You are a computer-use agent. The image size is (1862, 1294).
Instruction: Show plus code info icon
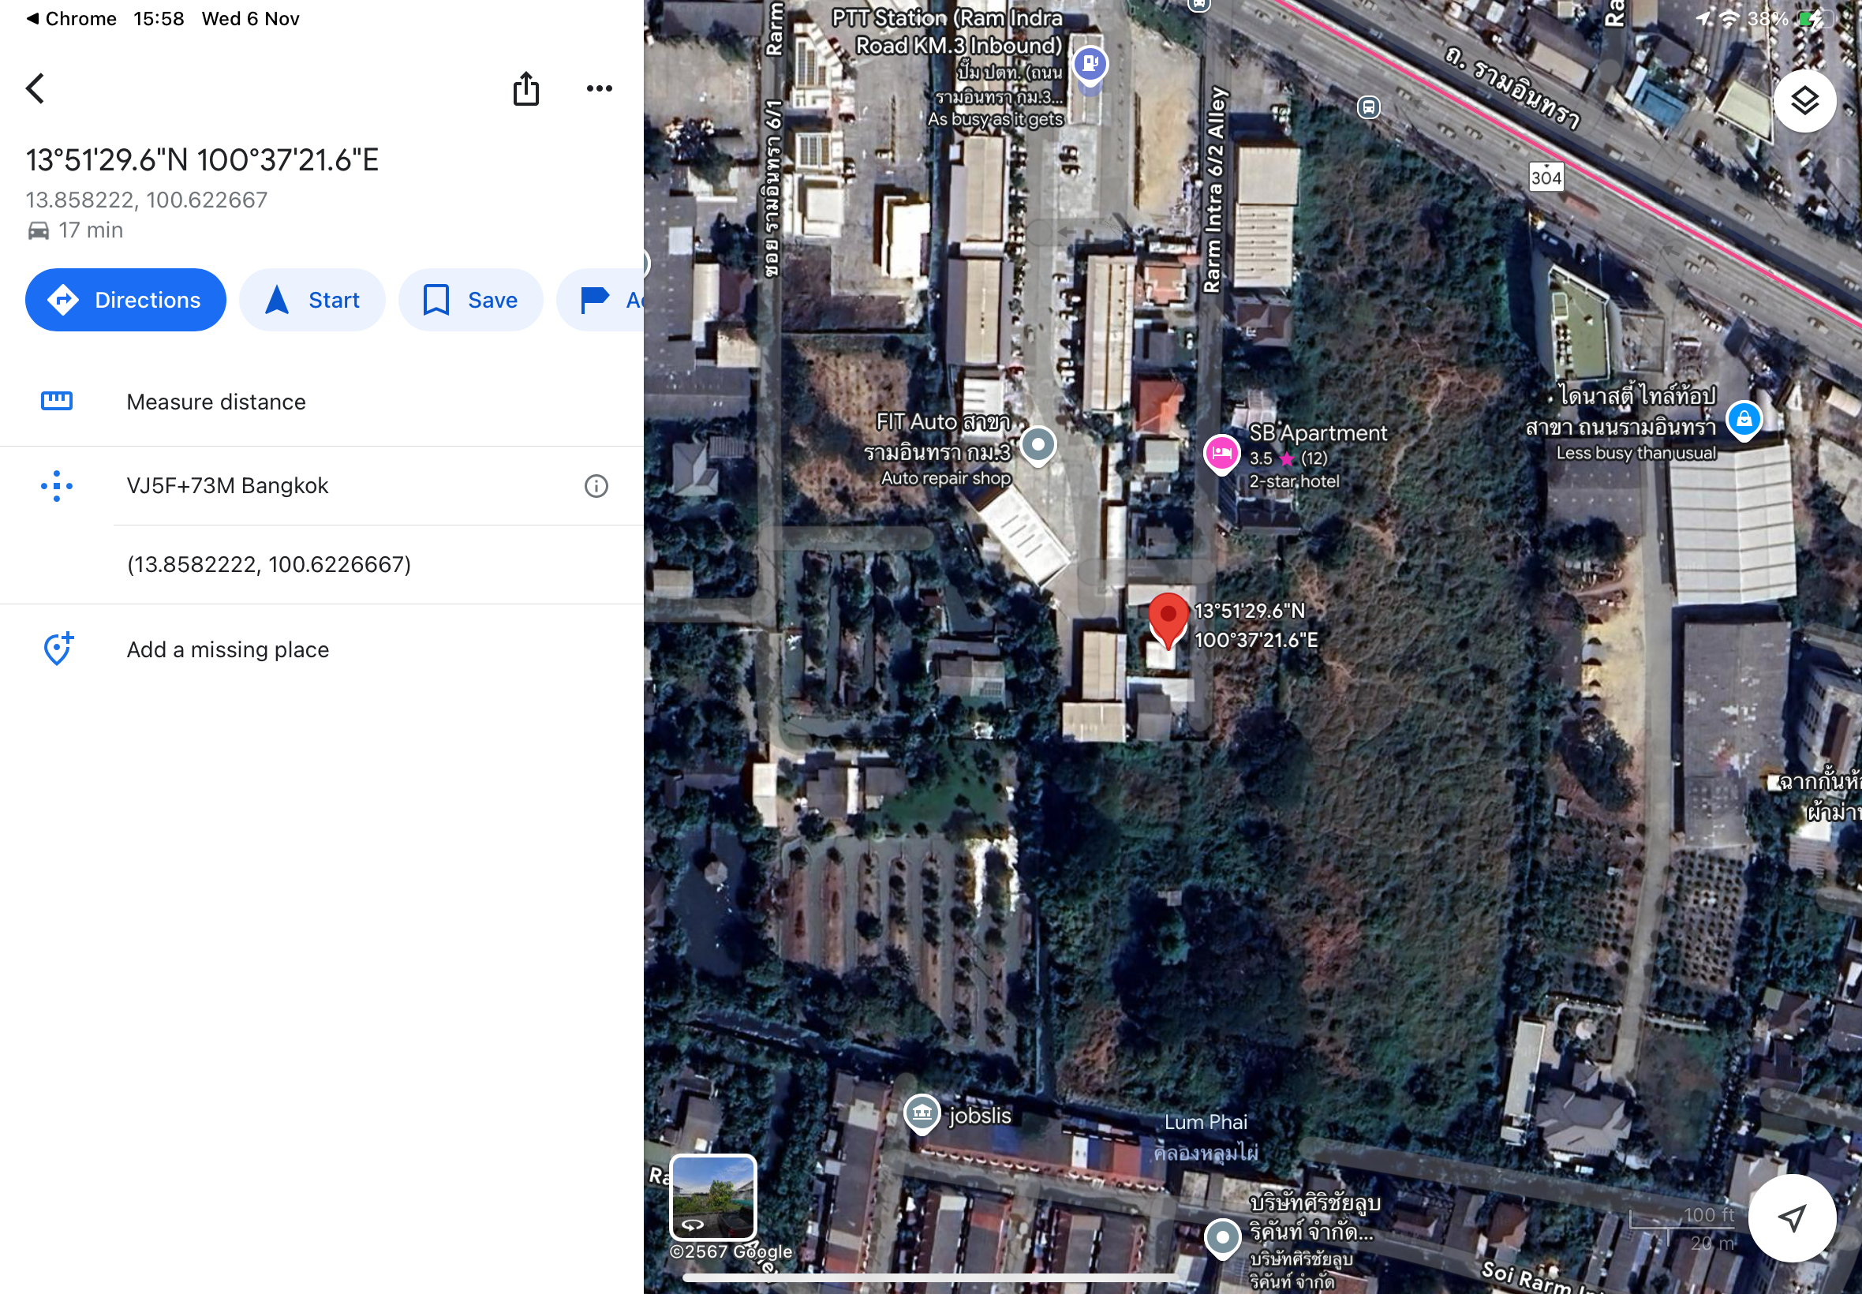tap(596, 486)
